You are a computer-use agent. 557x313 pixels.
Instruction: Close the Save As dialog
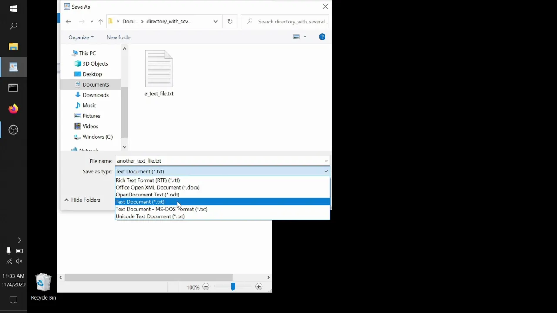coord(325,7)
